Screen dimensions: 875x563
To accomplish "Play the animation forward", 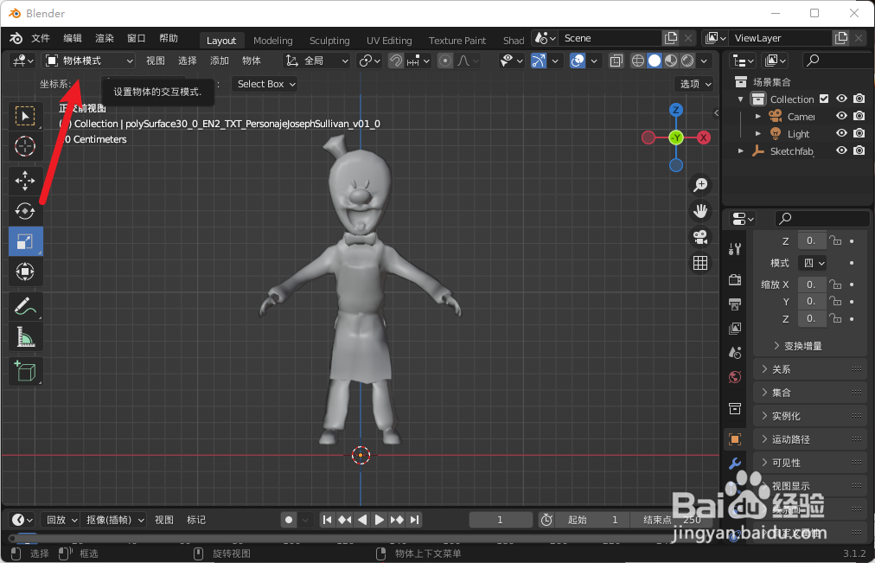I will tap(380, 520).
